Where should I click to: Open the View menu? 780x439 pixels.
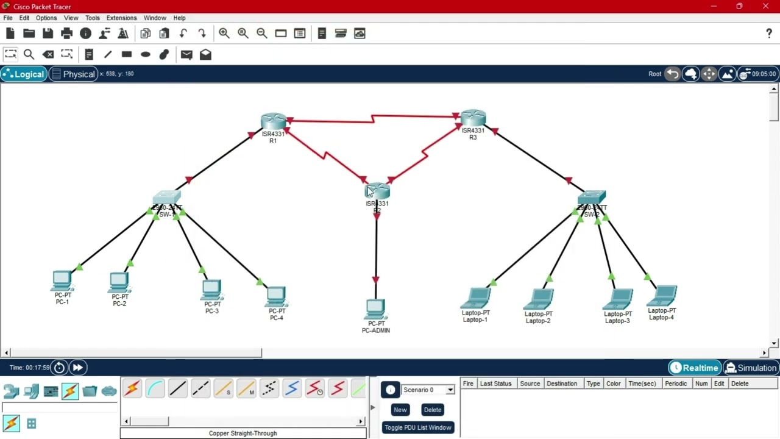pos(71,18)
